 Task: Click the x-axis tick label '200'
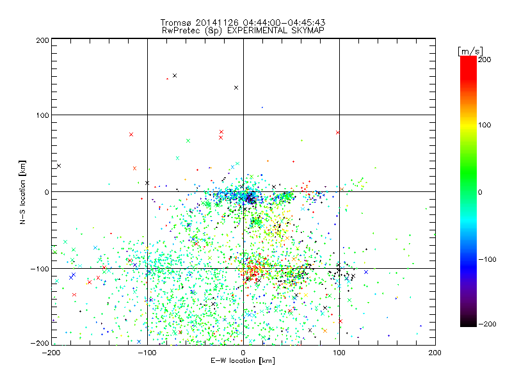[x=435, y=353]
